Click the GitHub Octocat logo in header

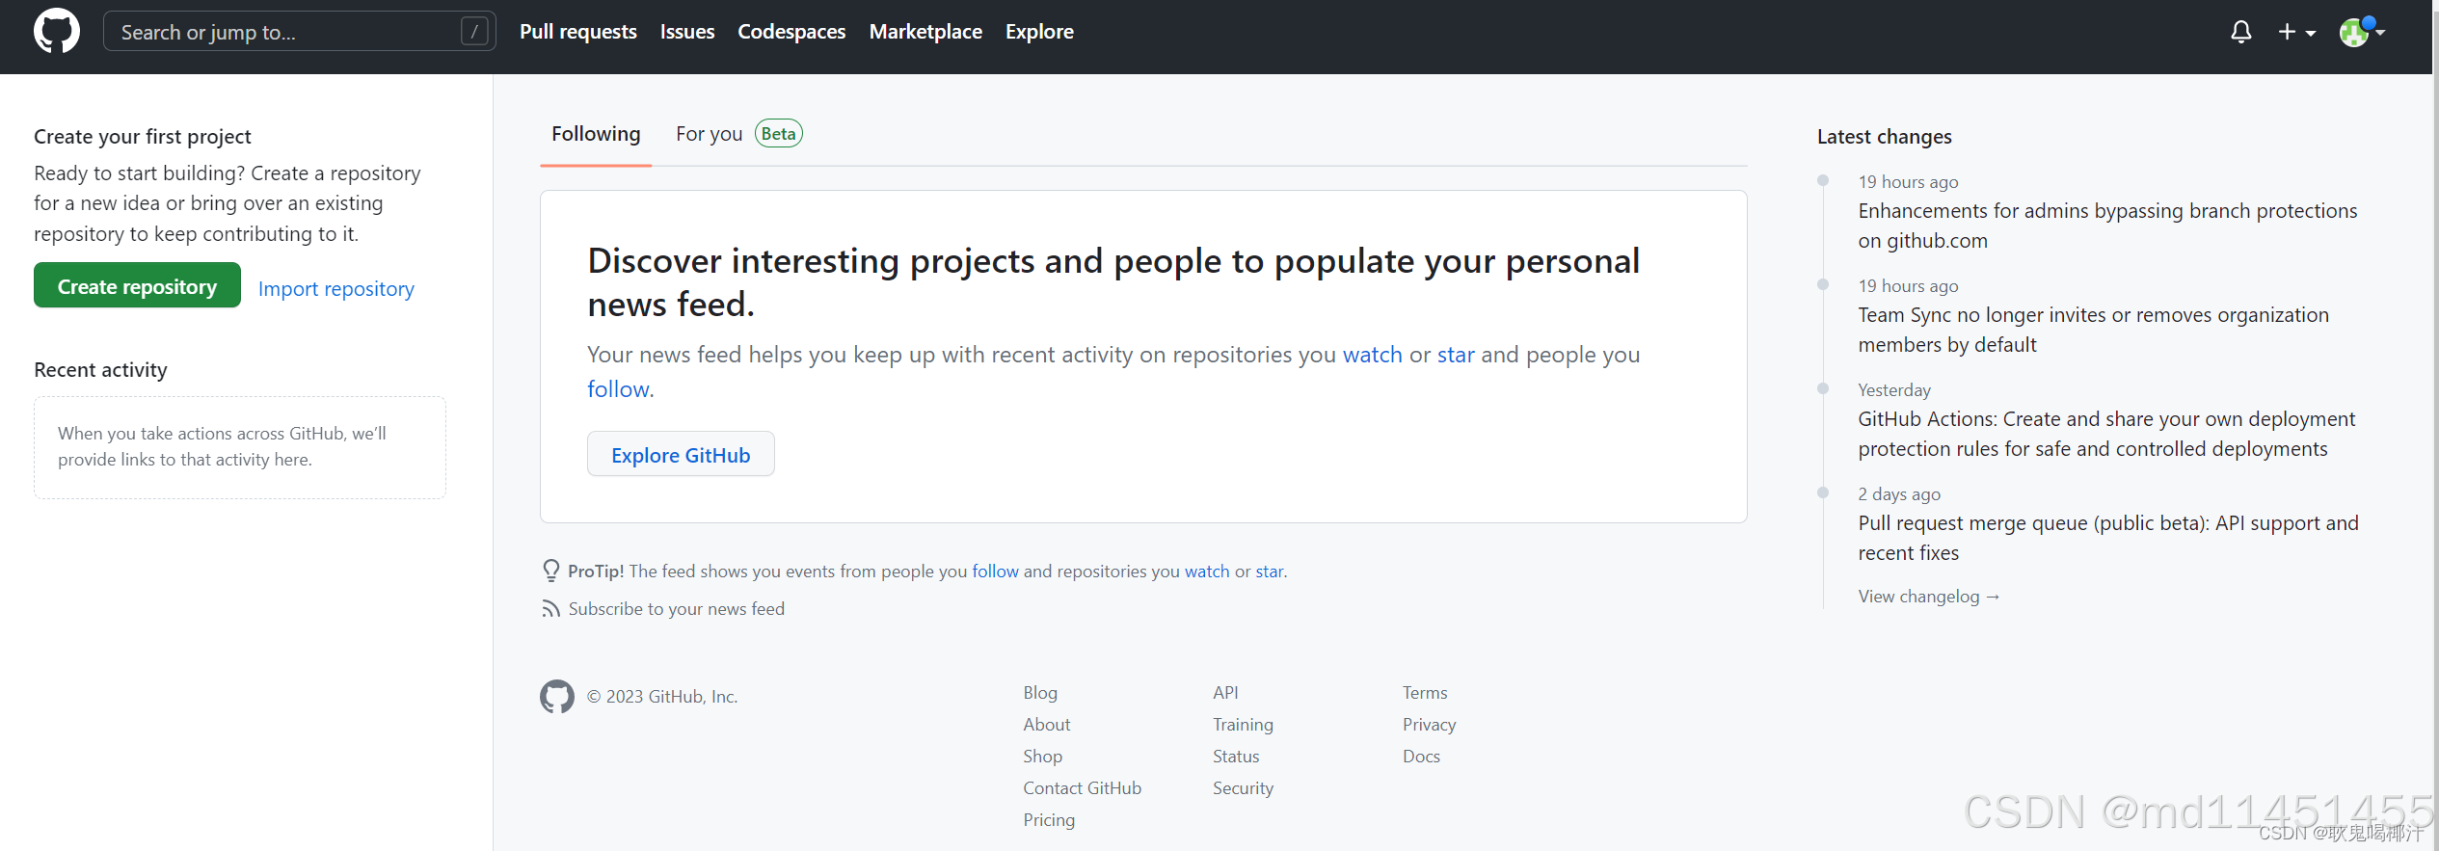click(x=57, y=32)
